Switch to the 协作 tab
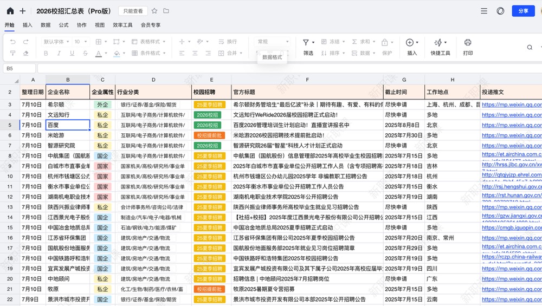Image resolution: width=542 pixels, height=306 pixels. point(82,25)
